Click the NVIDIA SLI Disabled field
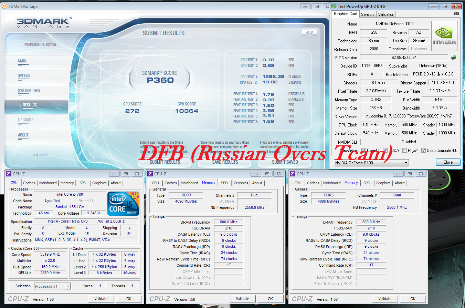This screenshot has width=465, height=308. (x=409, y=142)
